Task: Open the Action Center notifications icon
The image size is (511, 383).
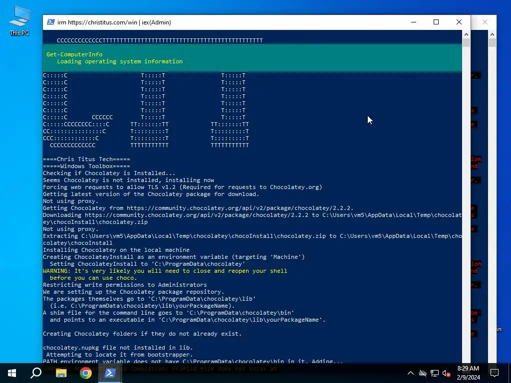Action: 495,373
